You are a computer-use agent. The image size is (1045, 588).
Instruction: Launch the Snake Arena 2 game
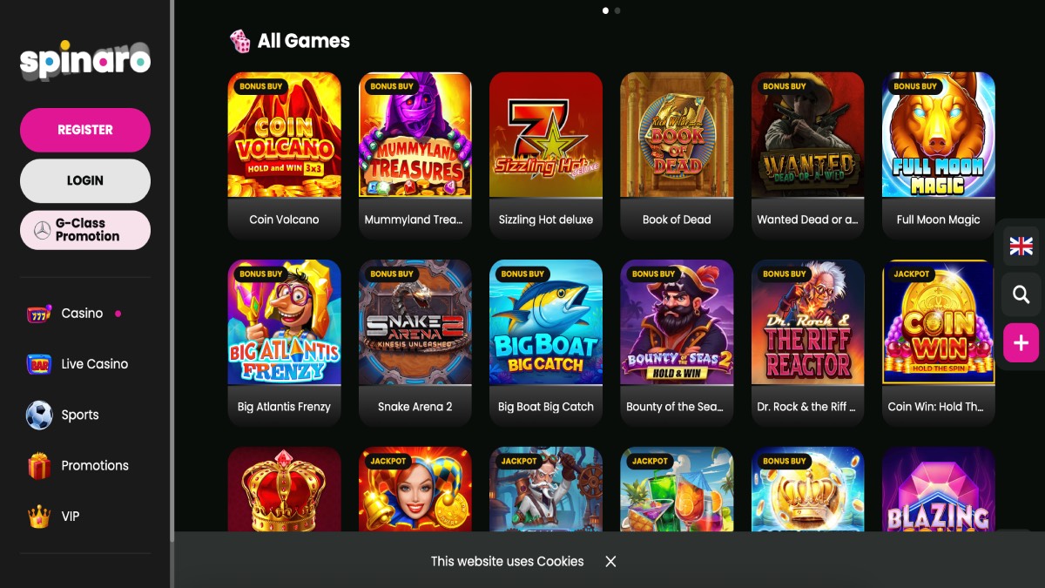pos(415,343)
